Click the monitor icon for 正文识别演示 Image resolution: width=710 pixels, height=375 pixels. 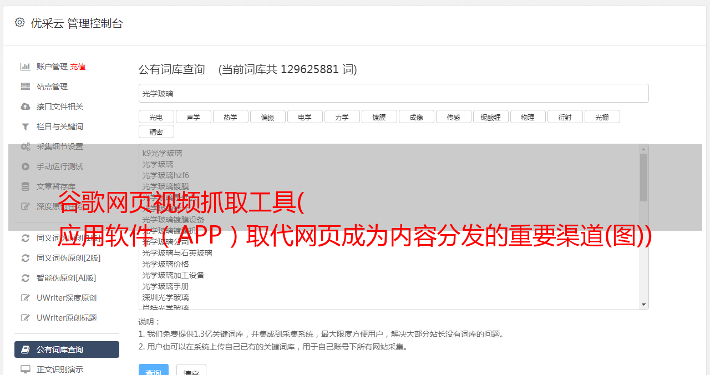[25, 369]
